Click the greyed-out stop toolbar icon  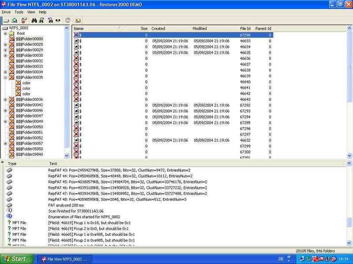tap(68, 20)
